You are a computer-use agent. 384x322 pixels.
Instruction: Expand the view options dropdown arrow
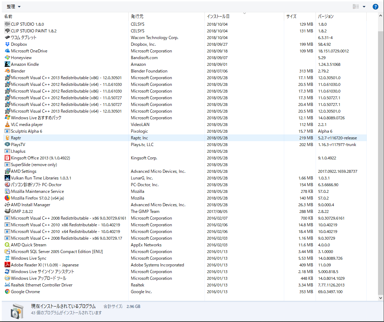364,7
